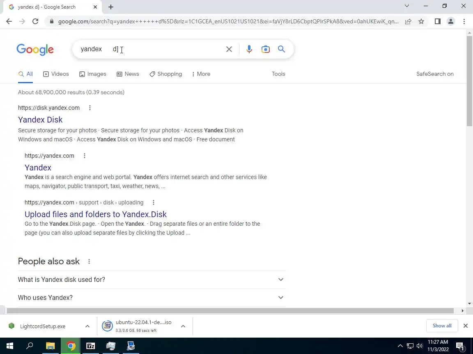Switch to the Videos tab
Image resolution: width=473 pixels, height=354 pixels.
point(56,74)
